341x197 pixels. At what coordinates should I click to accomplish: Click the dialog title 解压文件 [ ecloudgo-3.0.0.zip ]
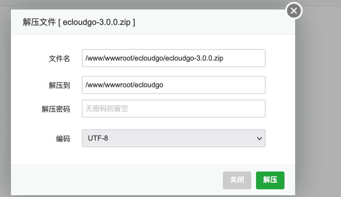click(79, 22)
